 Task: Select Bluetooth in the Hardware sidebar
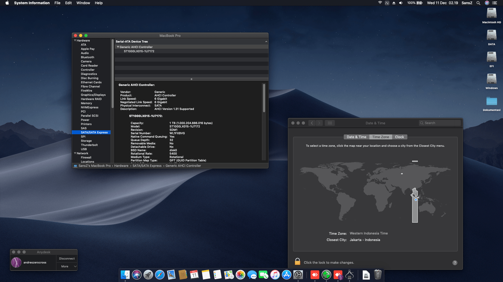point(87,57)
